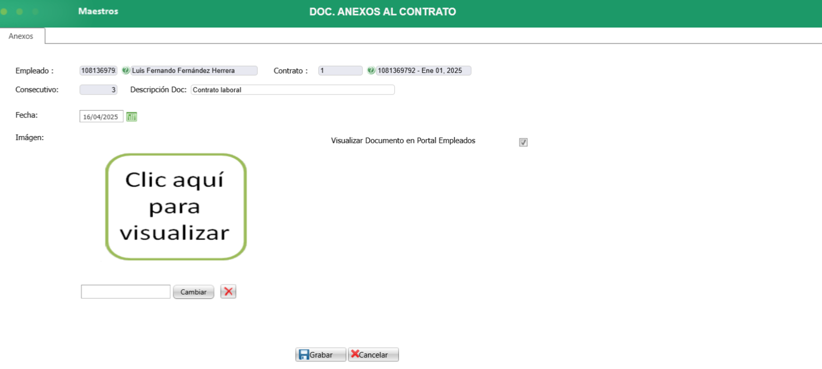Open the calendar picker next to Fecha
822x369 pixels.
(x=132, y=116)
